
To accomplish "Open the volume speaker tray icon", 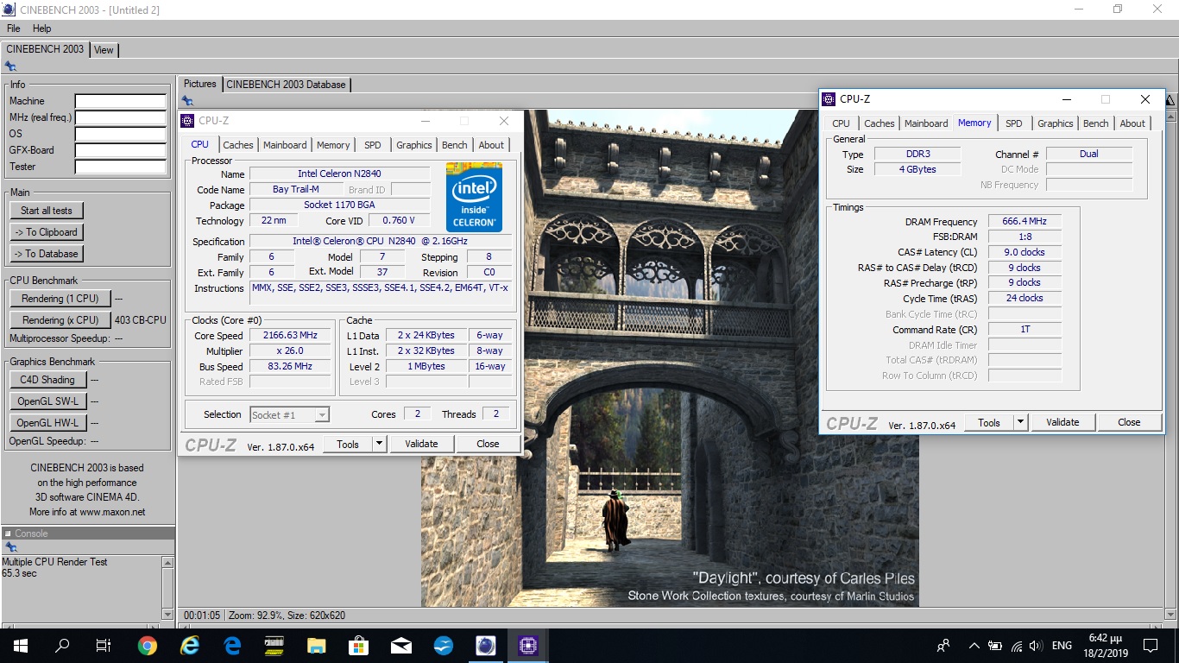I will (x=1036, y=645).
